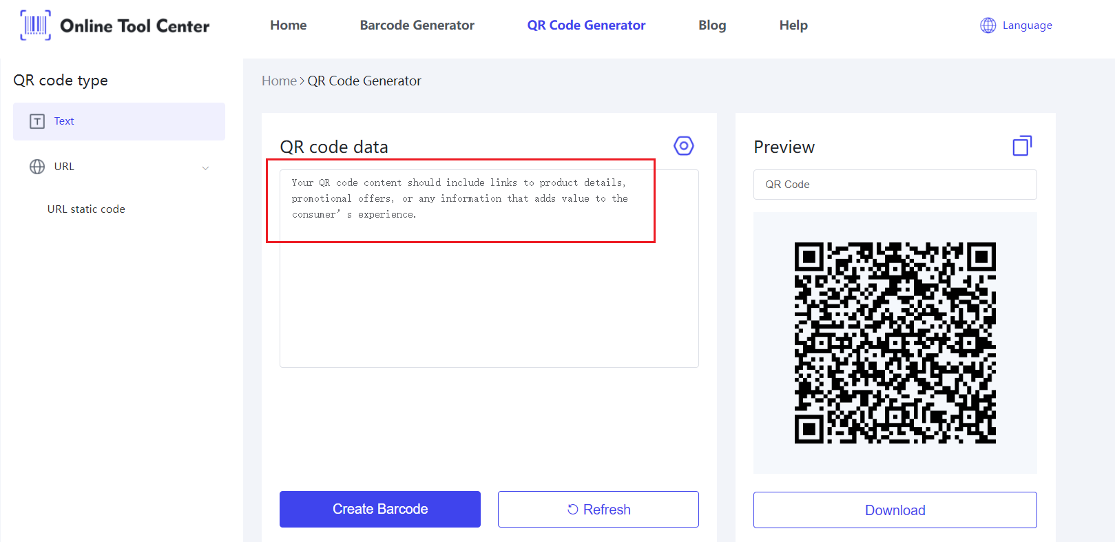Open the Language selector link
Image resolution: width=1115 pixels, height=542 pixels.
pyautogui.click(x=1027, y=25)
